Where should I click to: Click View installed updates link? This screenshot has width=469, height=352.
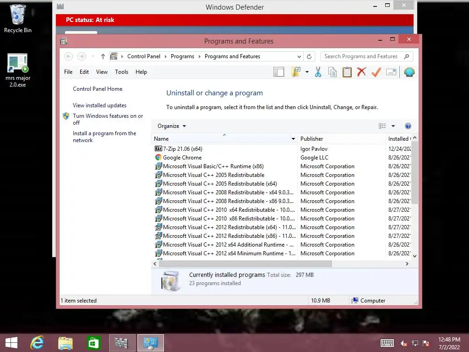(x=99, y=105)
